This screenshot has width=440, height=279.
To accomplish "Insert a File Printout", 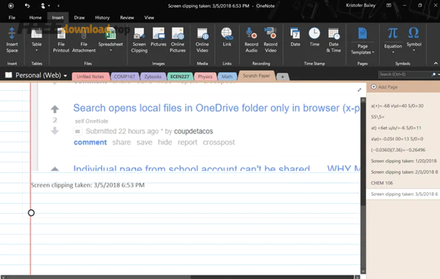I will [61, 40].
